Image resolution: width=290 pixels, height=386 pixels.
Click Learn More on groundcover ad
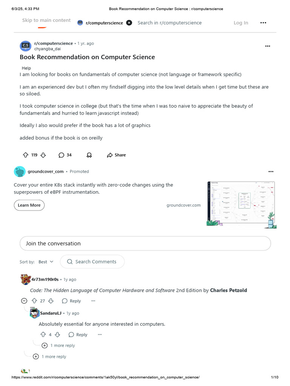tap(29, 205)
